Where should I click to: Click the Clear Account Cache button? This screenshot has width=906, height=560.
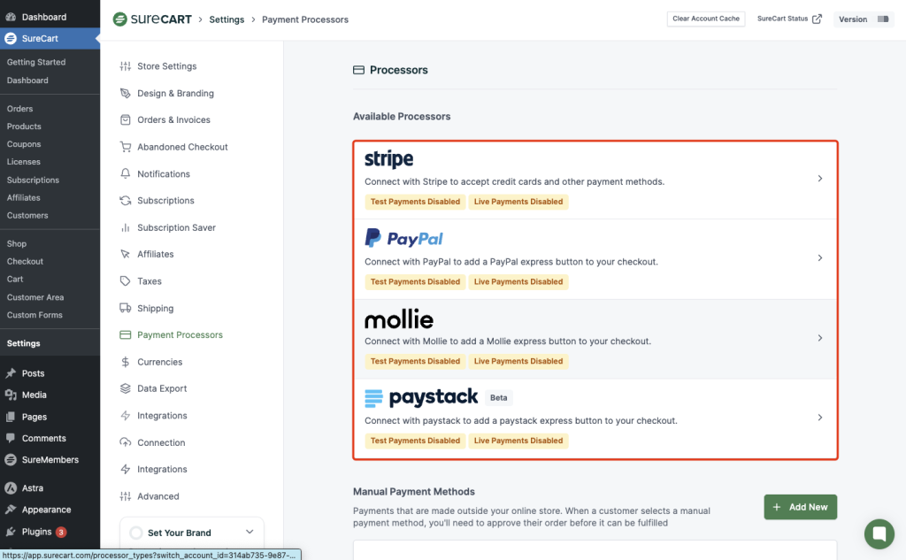click(x=706, y=19)
